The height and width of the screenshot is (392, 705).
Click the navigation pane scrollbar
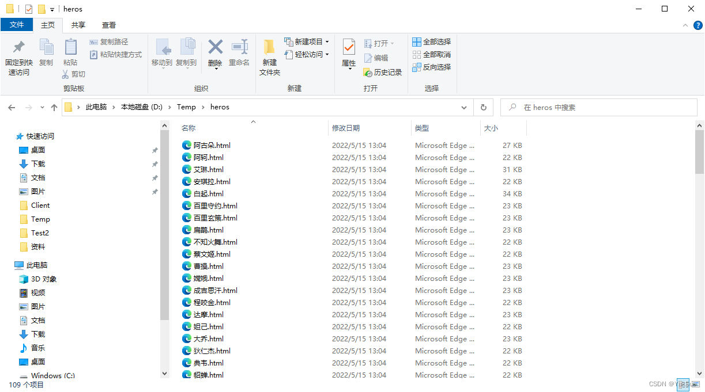tap(165, 224)
